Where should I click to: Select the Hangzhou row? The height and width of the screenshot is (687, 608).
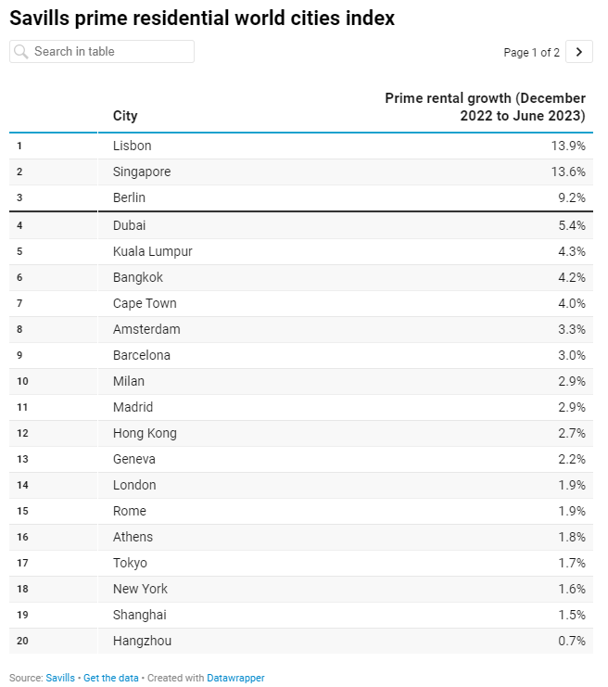pyautogui.click(x=301, y=641)
